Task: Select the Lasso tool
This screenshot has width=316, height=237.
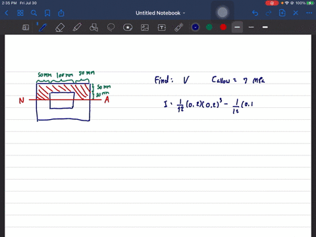Action: point(111,27)
